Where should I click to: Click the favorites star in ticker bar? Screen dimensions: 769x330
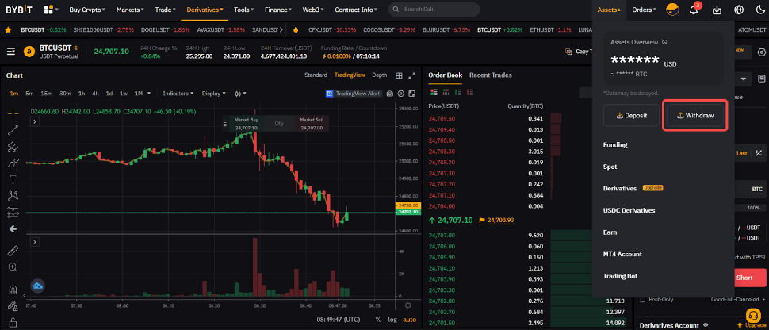point(8,29)
